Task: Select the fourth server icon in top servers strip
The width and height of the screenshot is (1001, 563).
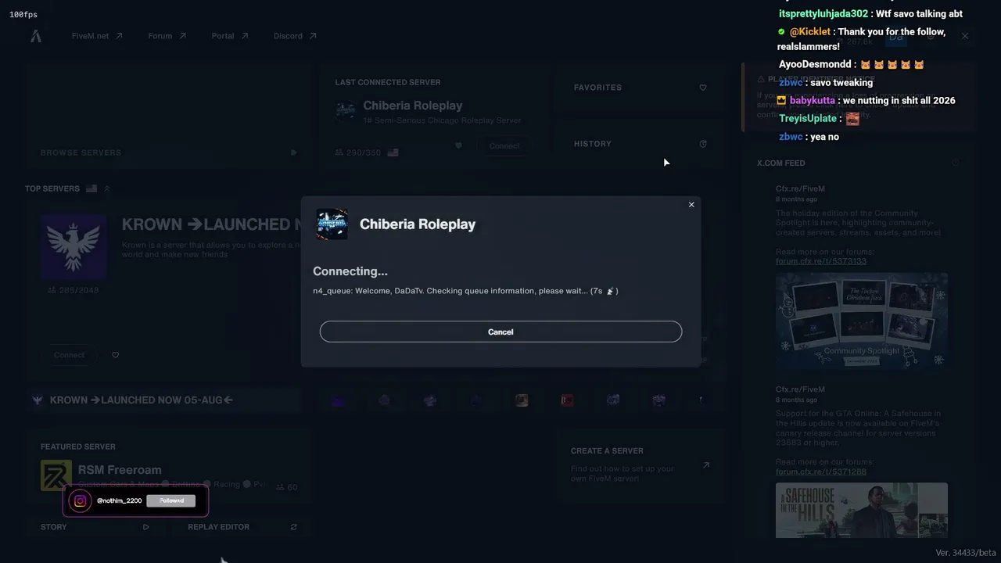Action: pyautogui.click(x=475, y=400)
